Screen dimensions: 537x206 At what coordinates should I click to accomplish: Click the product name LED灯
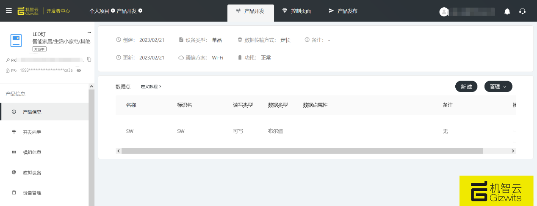click(39, 34)
